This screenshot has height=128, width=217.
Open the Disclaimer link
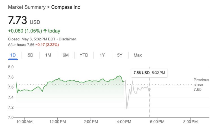point(67,39)
